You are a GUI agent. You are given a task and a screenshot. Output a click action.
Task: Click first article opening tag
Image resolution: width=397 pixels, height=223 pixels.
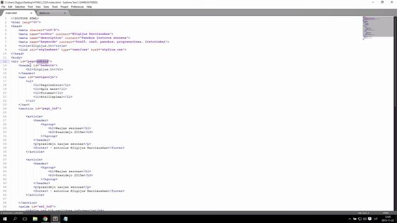pos(34,116)
